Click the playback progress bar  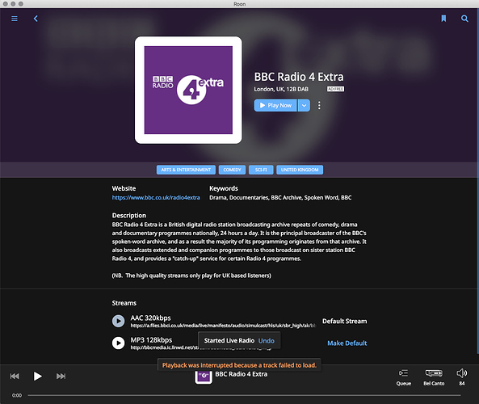pos(244,395)
